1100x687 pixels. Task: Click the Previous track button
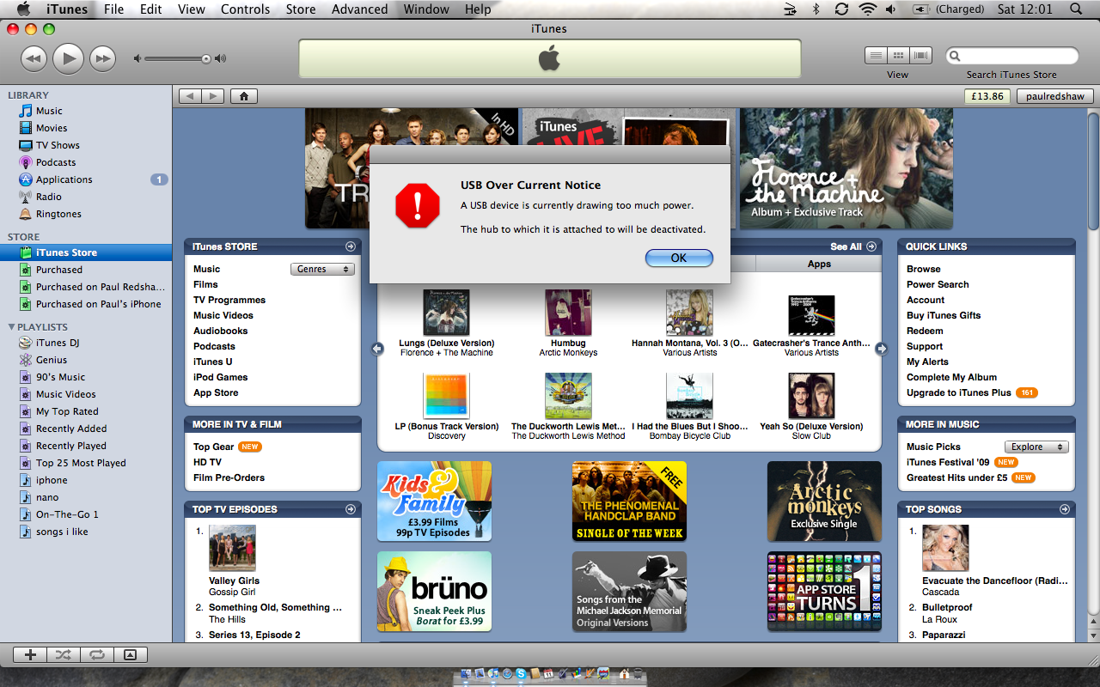point(34,58)
